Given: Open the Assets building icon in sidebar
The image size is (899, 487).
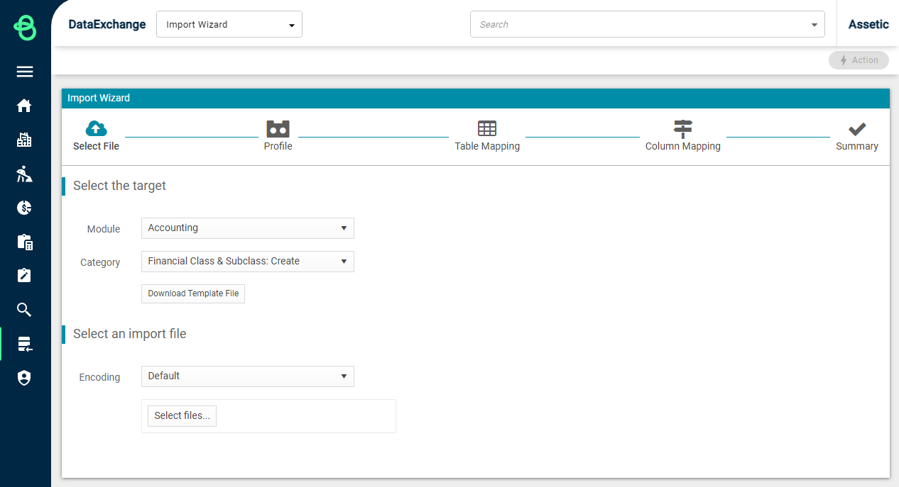Looking at the screenshot, I should 24,140.
